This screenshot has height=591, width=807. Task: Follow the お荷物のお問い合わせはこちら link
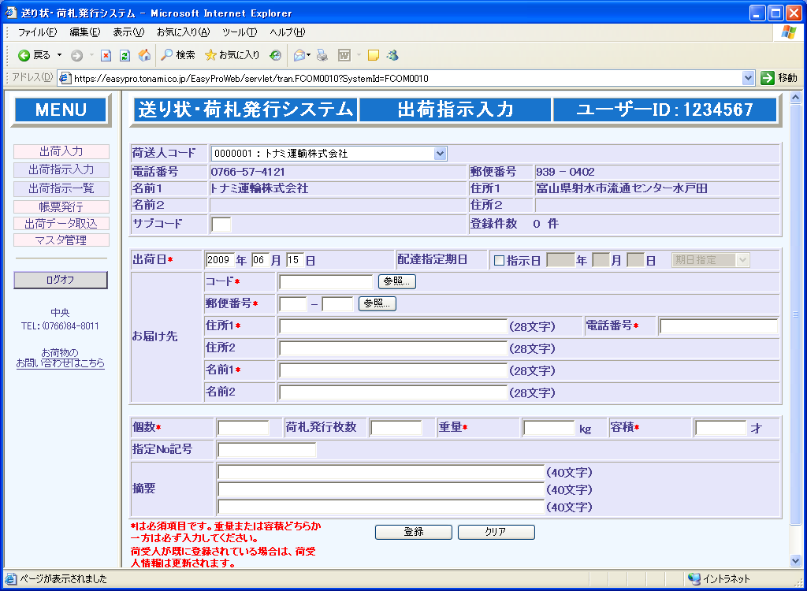click(60, 359)
